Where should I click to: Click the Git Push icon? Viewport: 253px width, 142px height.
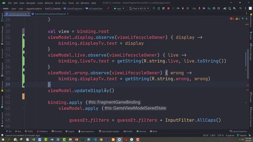(x=209, y=8)
